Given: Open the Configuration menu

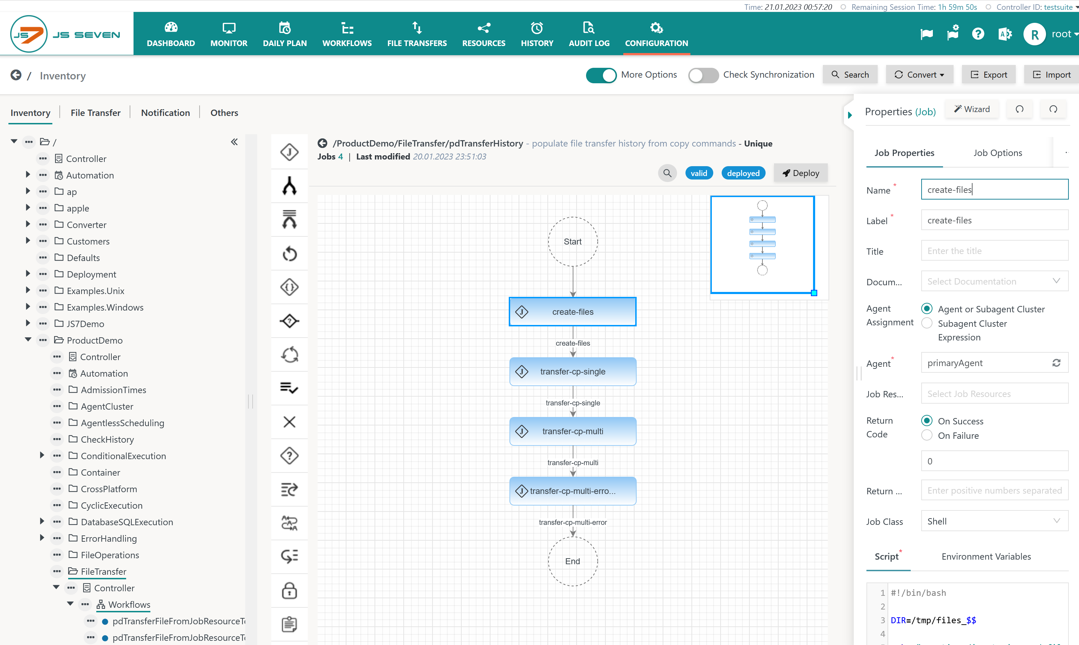Looking at the screenshot, I should [x=656, y=34].
